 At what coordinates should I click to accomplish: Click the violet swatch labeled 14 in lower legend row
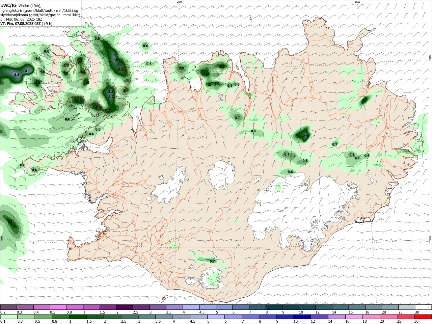tap(336, 317)
